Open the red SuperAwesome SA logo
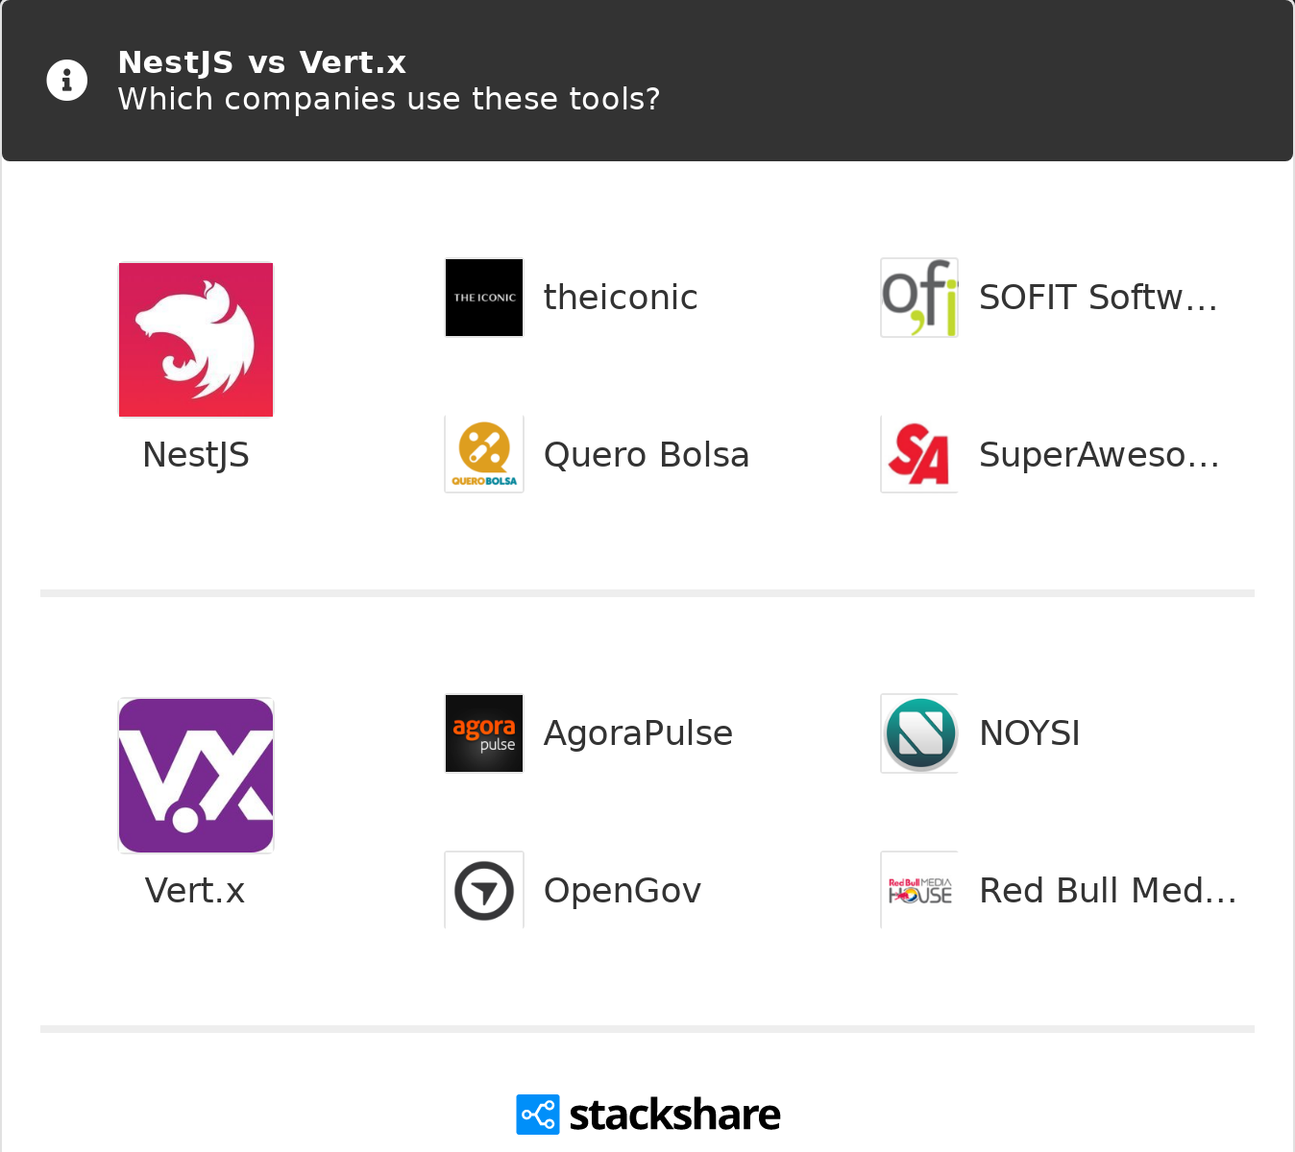 [919, 454]
